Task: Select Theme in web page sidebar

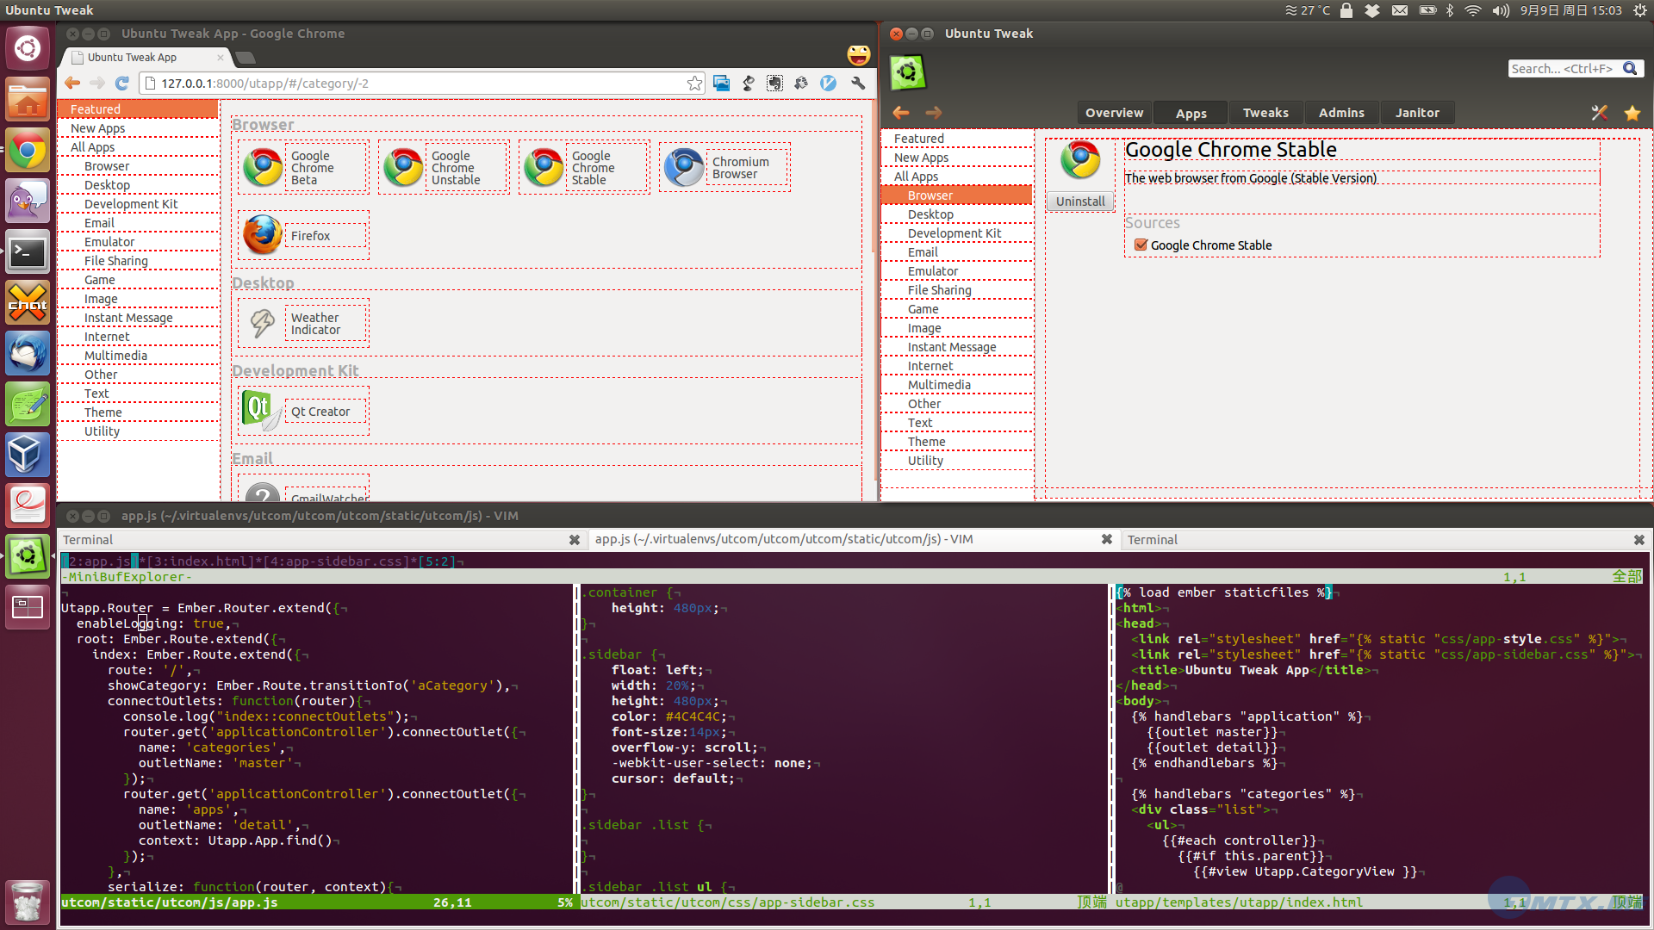Action: pyautogui.click(x=138, y=412)
